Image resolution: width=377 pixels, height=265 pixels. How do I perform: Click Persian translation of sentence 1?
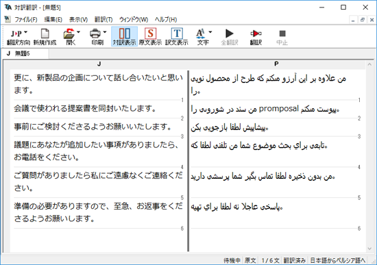point(268,85)
